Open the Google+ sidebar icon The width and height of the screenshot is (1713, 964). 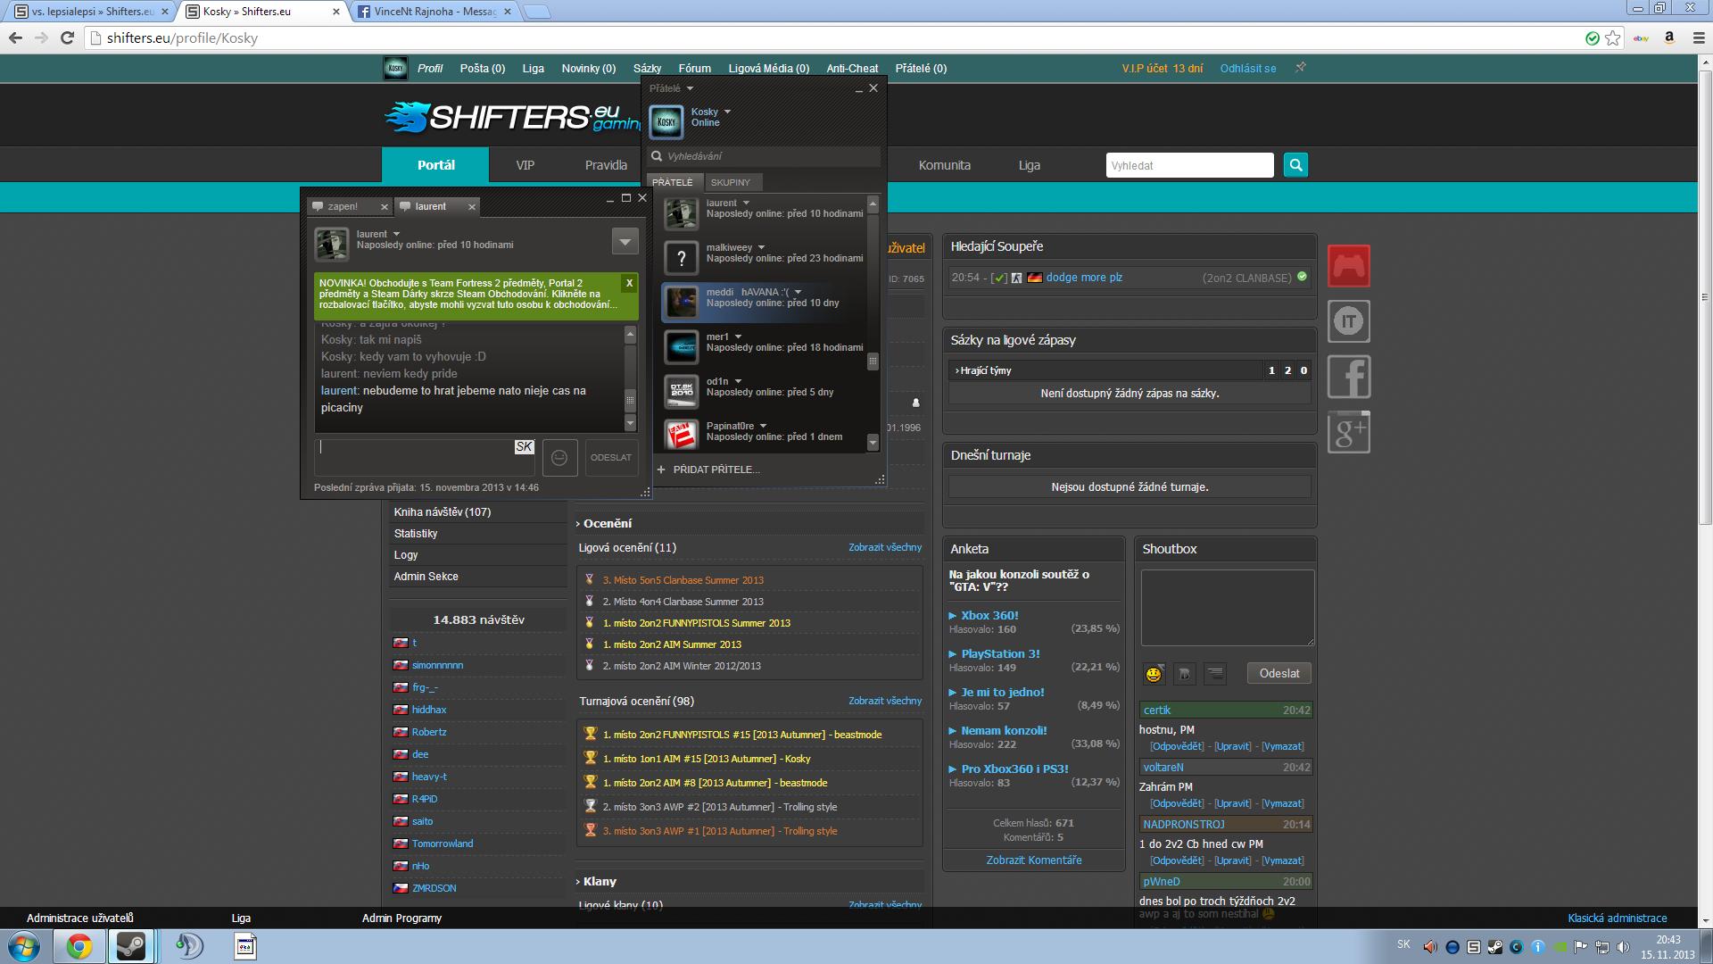pos(1348,432)
